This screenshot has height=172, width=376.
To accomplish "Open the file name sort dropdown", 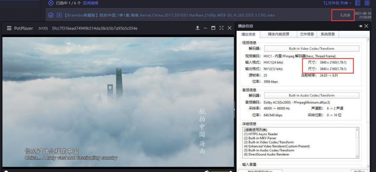I will [337, 3].
